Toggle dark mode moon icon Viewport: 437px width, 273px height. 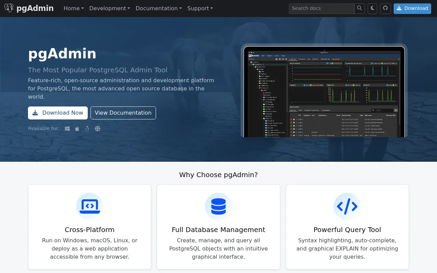372,9
